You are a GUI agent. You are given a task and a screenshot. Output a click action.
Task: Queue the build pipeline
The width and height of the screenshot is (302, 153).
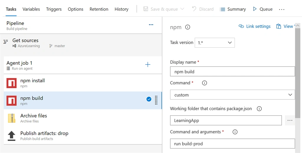pos(263,9)
